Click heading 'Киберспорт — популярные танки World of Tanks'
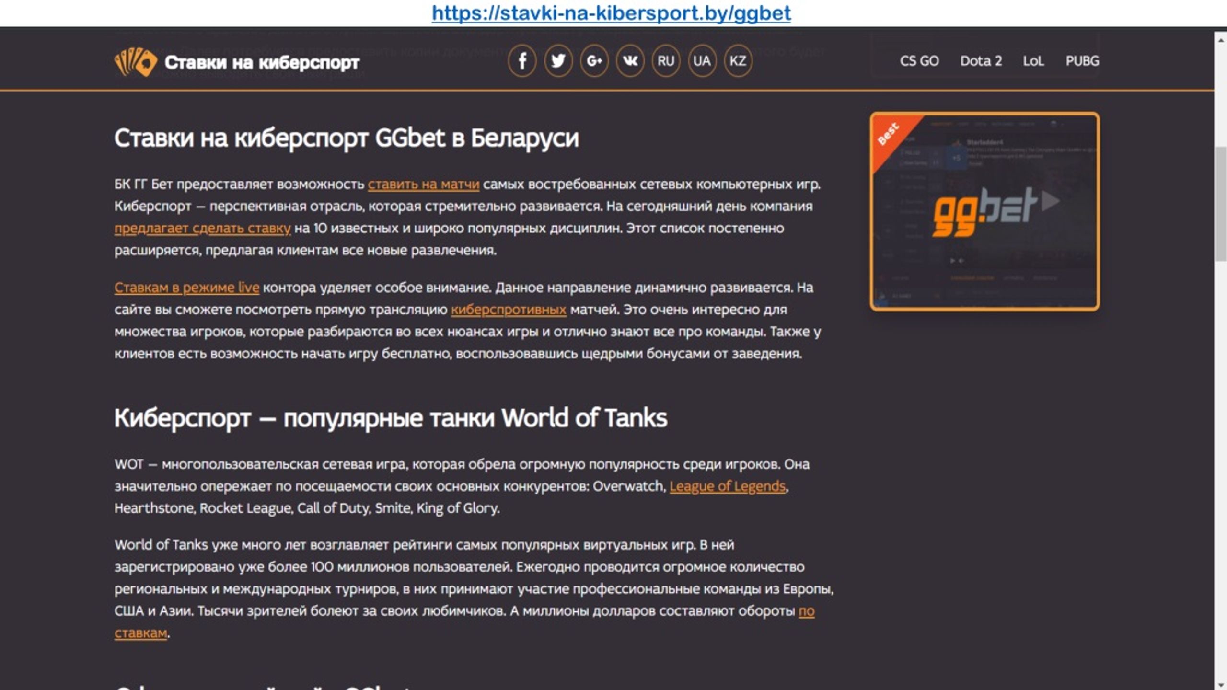 391,418
